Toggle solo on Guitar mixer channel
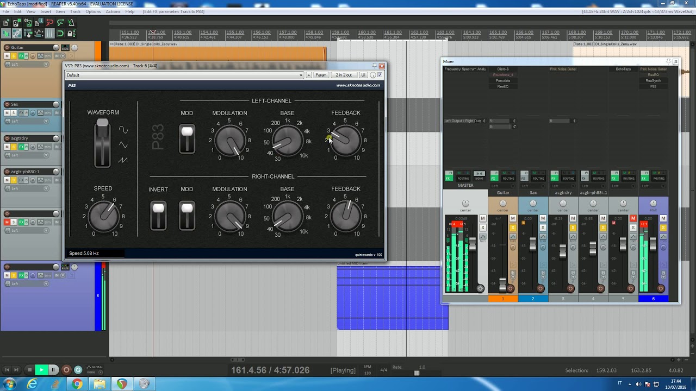 (x=513, y=228)
